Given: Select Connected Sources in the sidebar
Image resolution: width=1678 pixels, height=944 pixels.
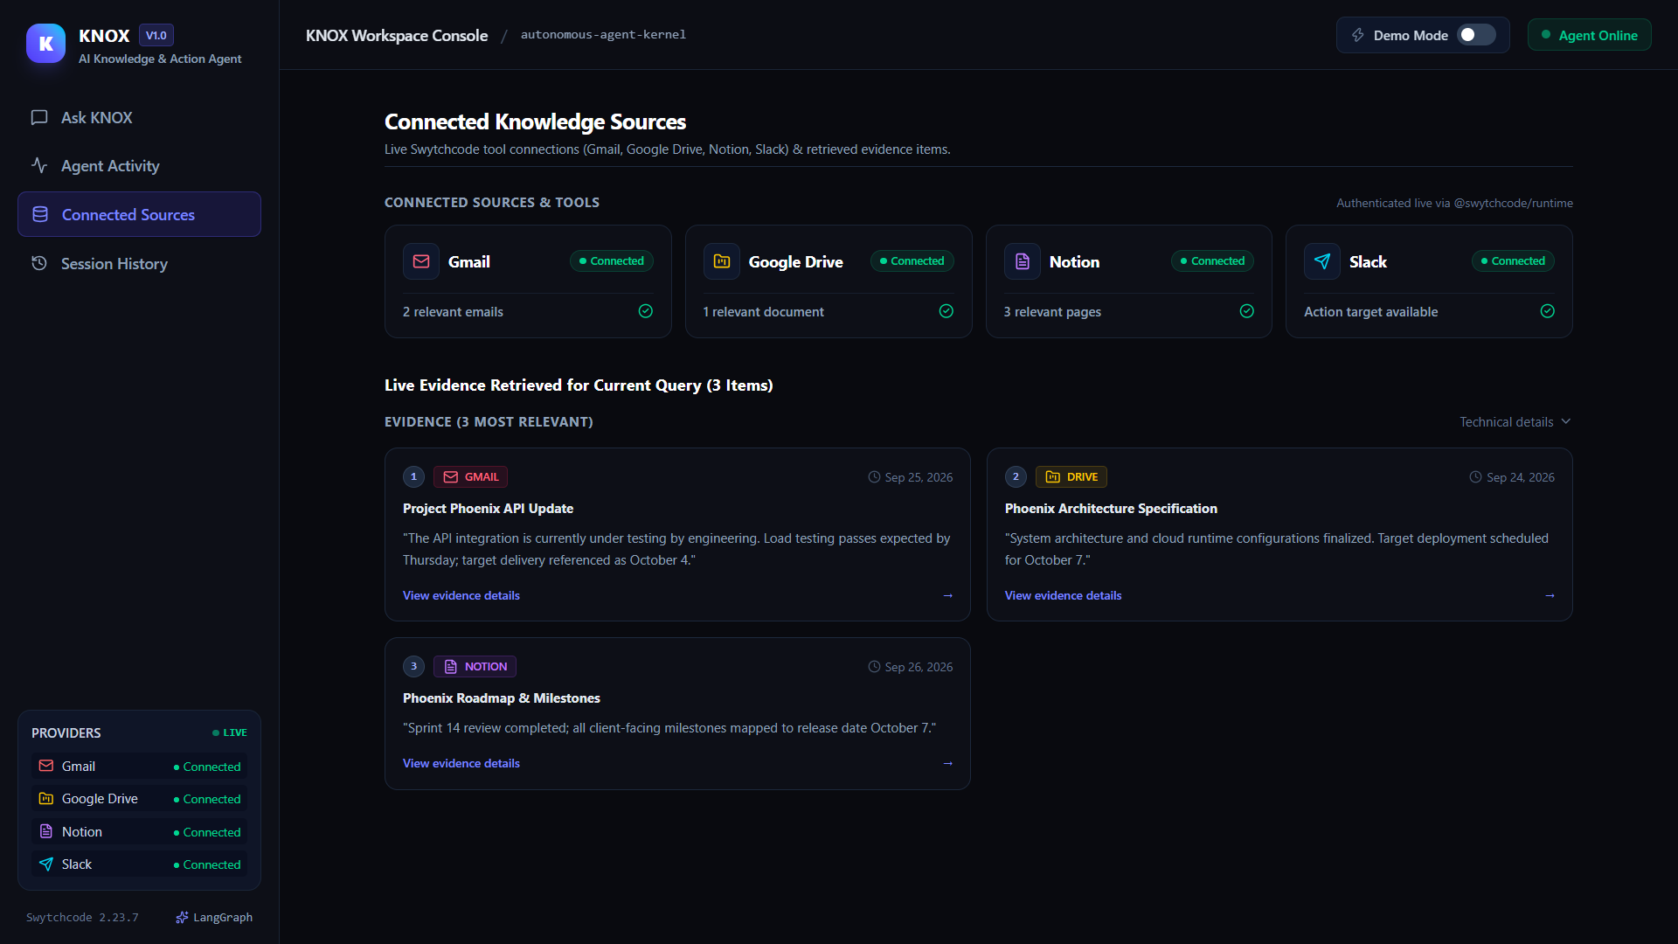Looking at the screenshot, I should (x=139, y=214).
